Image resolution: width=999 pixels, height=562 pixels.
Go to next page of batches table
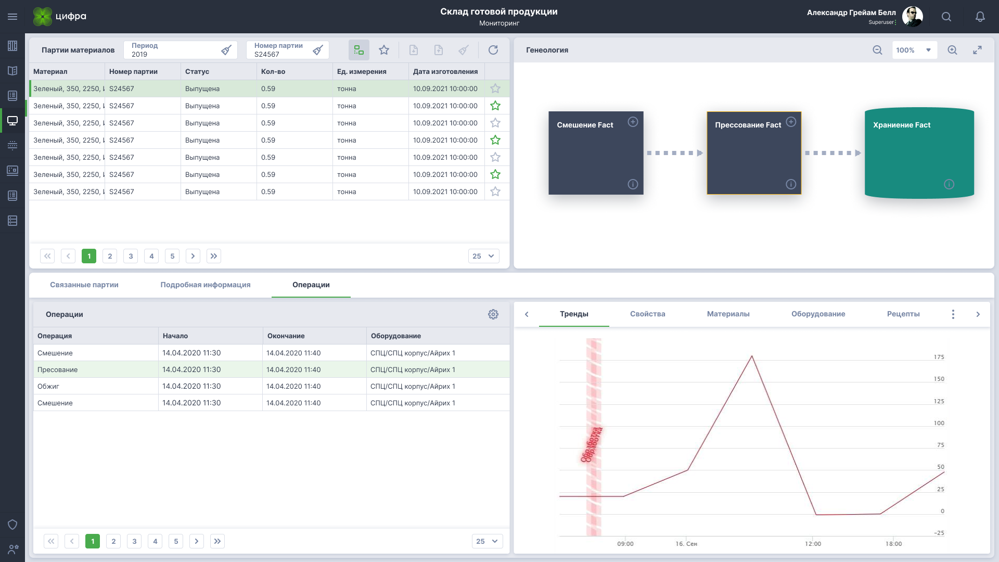coord(193,256)
